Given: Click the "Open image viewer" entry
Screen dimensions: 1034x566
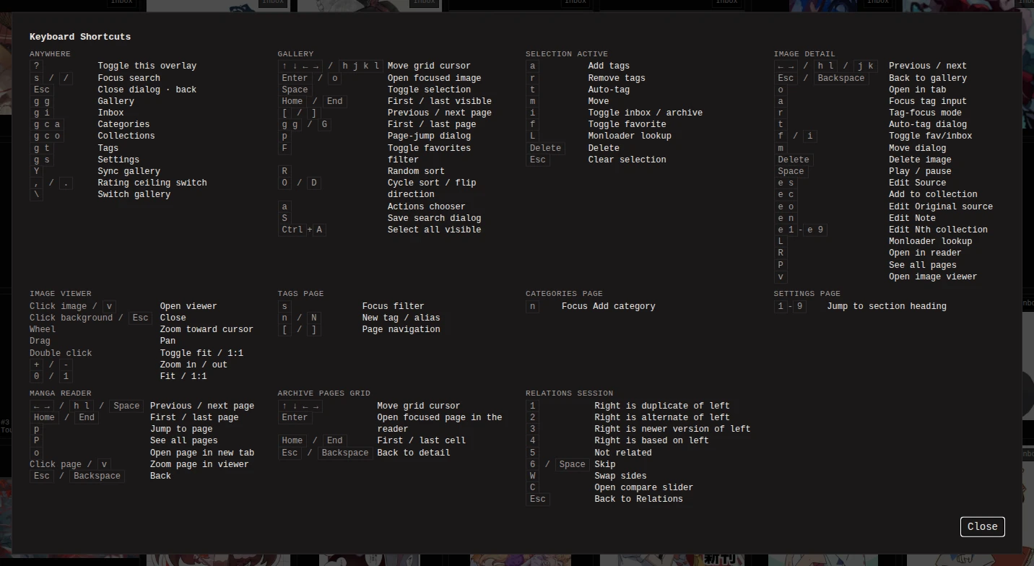Looking at the screenshot, I should point(933,277).
